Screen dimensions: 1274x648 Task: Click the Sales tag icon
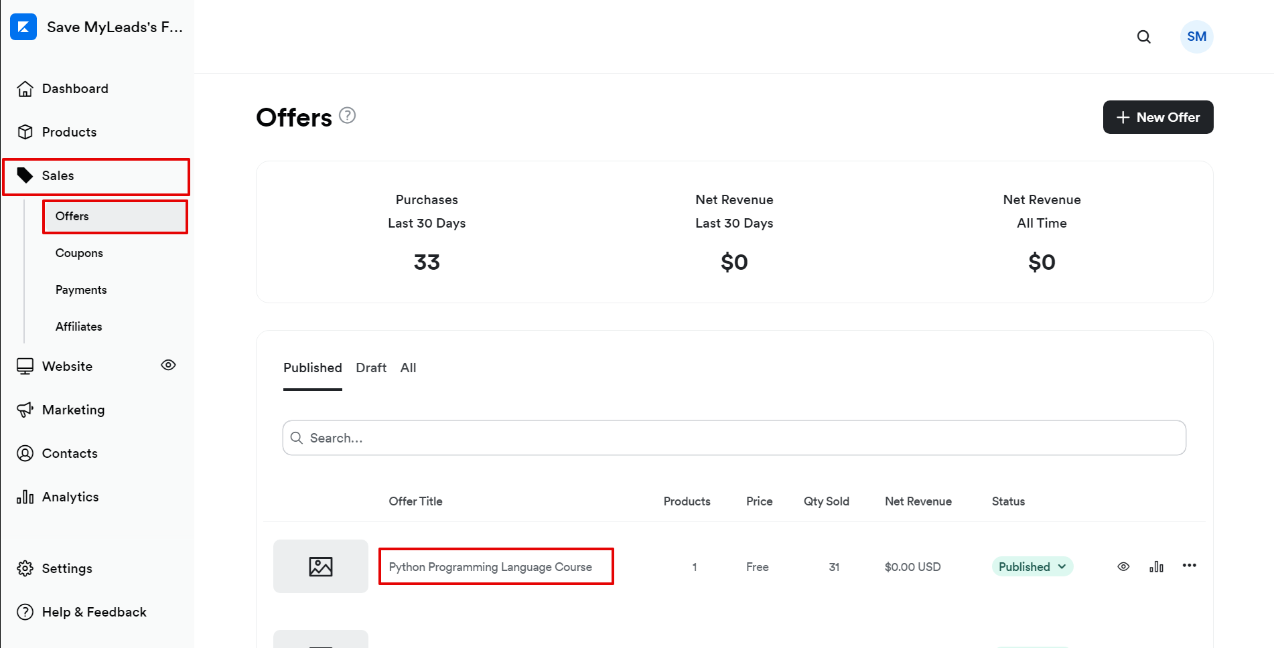[25, 175]
